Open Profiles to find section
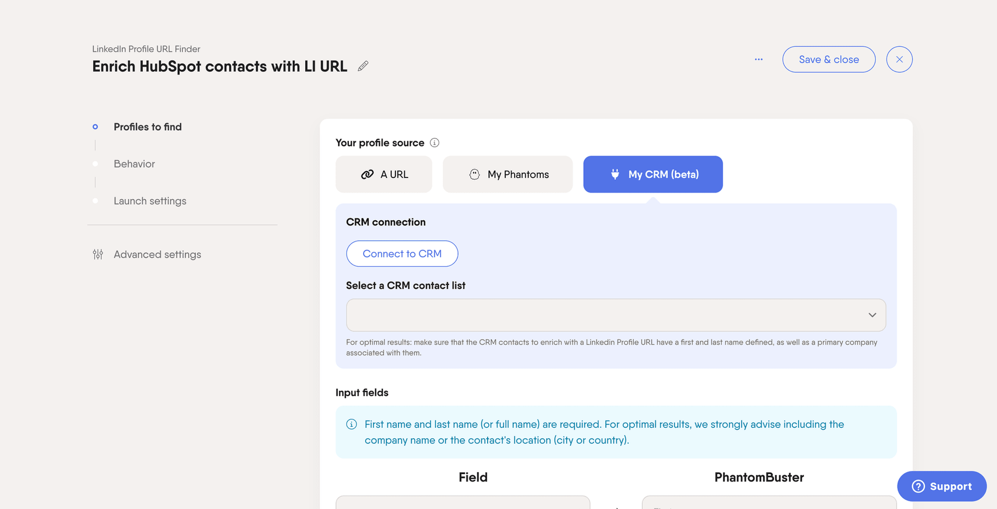Image resolution: width=997 pixels, height=509 pixels. tap(148, 127)
